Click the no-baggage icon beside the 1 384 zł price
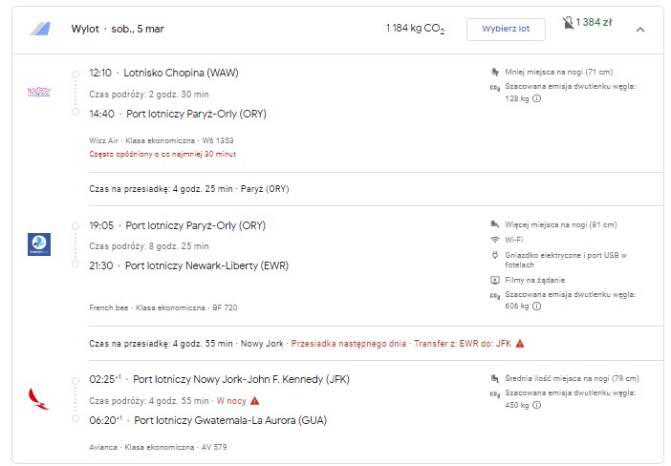The height and width of the screenshot is (466, 671). [x=568, y=23]
